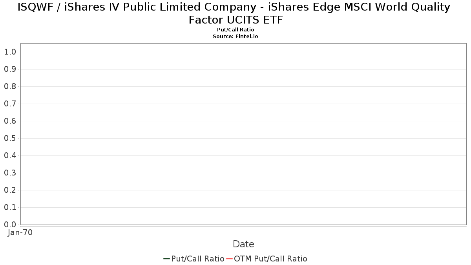Click the 0.5 y-axis tick label
Image resolution: width=471 pixels, height=265 pixels.
pos(10,138)
